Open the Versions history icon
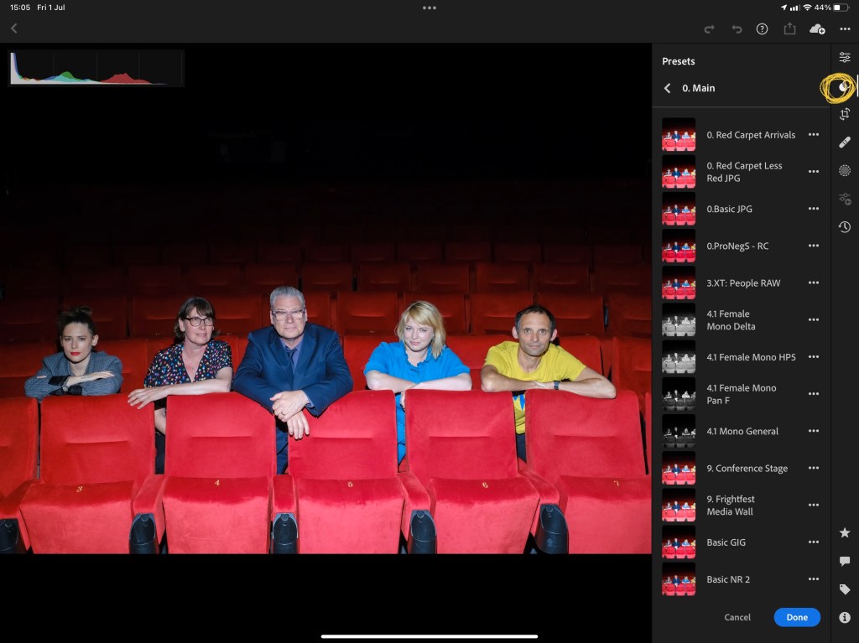This screenshot has height=643, width=859. 845,227
